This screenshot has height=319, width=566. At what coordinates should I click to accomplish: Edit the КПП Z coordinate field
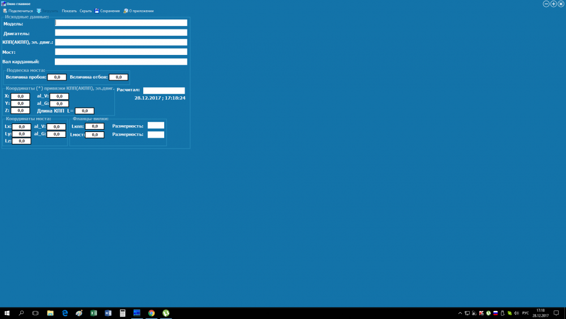20,110
